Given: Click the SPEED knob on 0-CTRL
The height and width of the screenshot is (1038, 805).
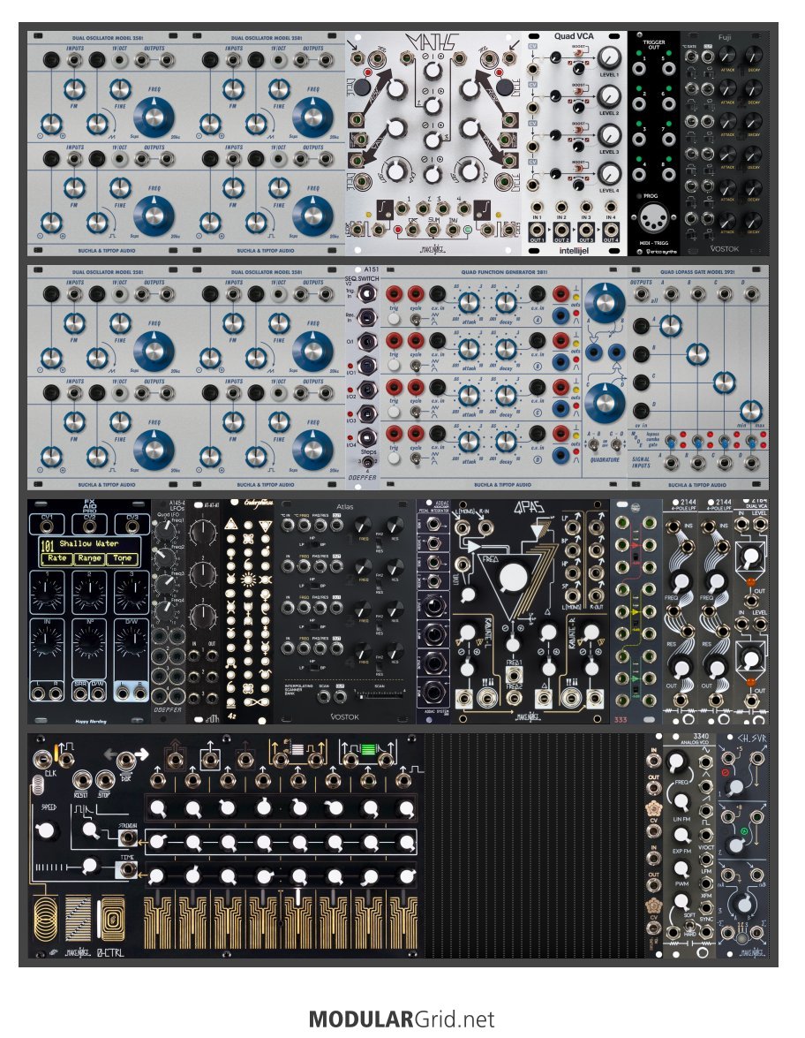Looking at the screenshot, I should pos(46,830).
